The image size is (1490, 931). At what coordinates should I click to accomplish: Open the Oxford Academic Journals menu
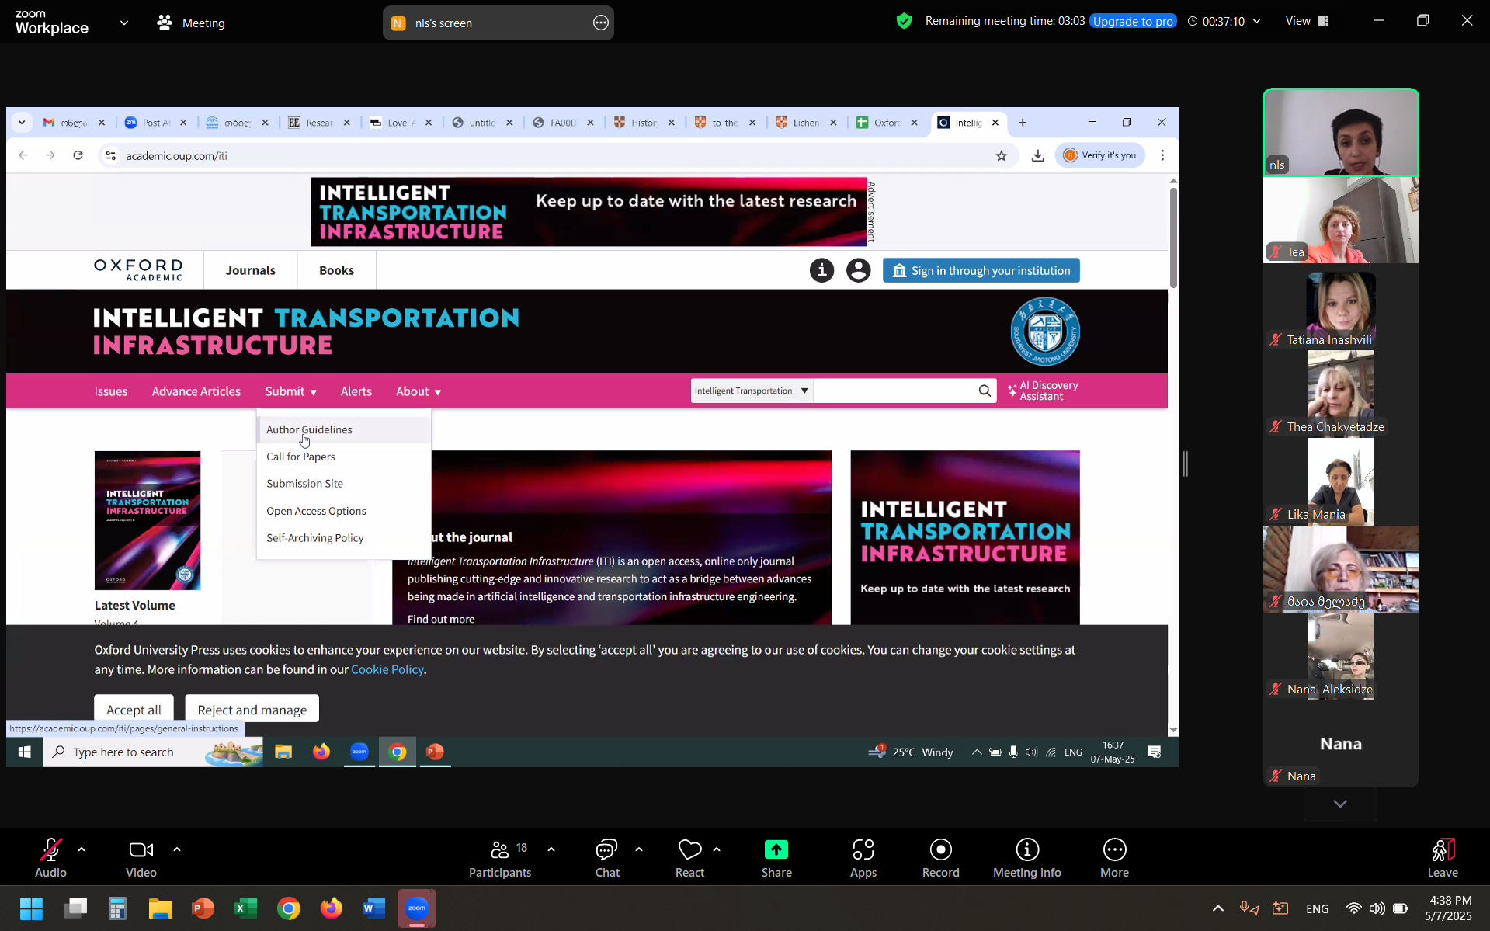[250, 270]
